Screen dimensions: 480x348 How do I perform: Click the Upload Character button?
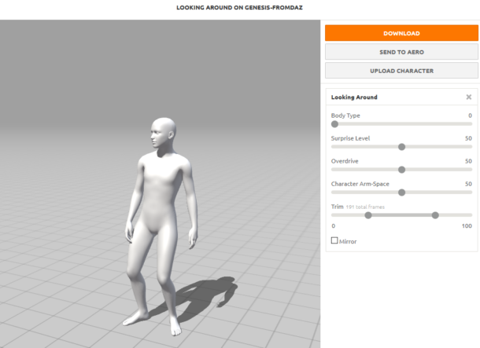[x=401, y=71]
